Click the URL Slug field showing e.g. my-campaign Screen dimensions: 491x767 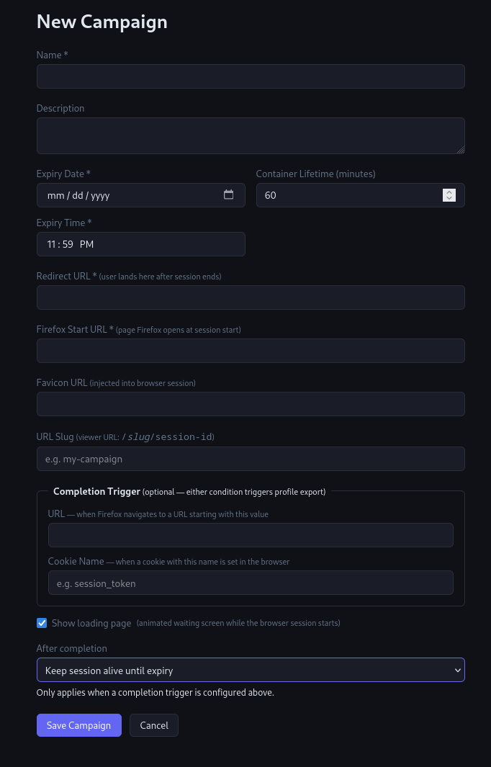(x=251, y=459)
